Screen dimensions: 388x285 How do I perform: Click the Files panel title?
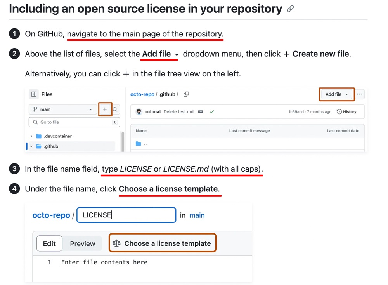coord(47,94)
